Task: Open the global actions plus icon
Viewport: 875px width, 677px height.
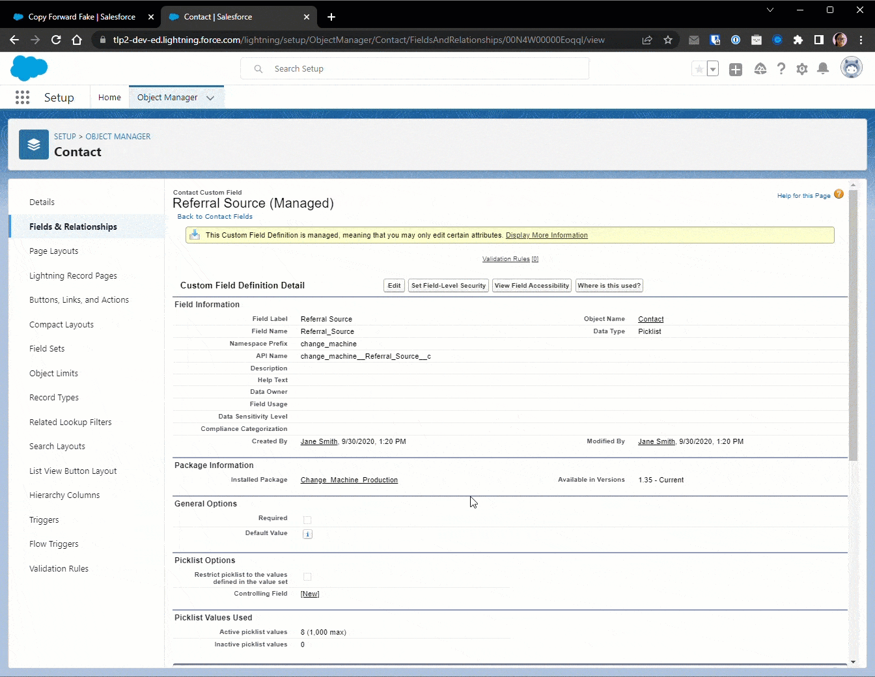Action: [x=736, y=70]
